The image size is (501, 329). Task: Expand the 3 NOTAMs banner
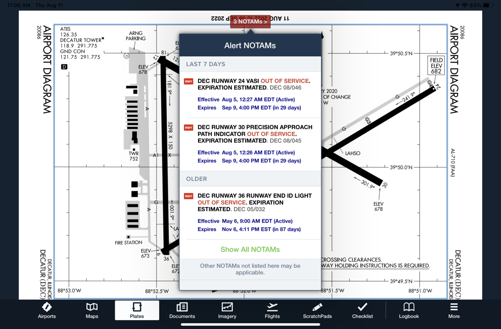pyautogui.click(x=250, y=22)
